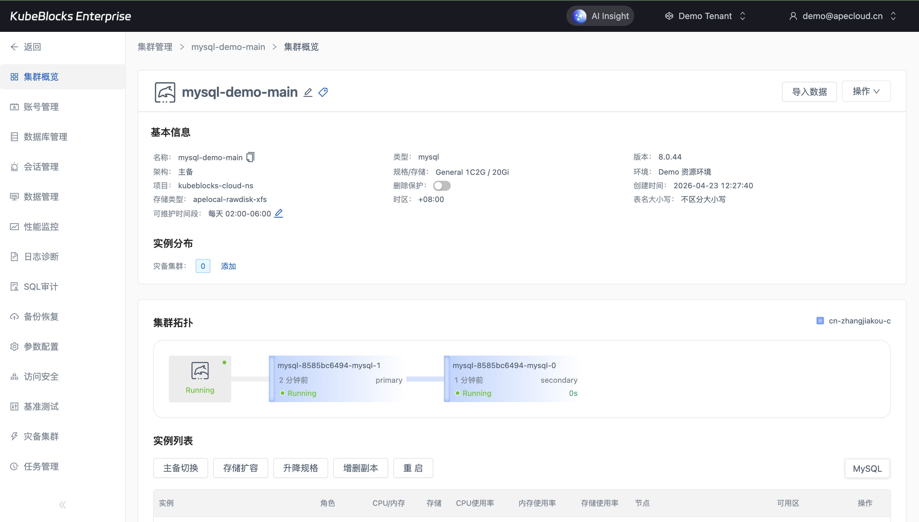Copy cluster name using the copy icon
919x522 pixels.
[250, 157]
